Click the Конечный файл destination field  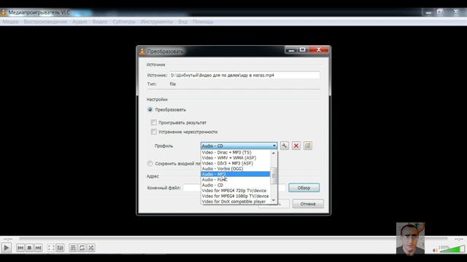tap(192, 188)
